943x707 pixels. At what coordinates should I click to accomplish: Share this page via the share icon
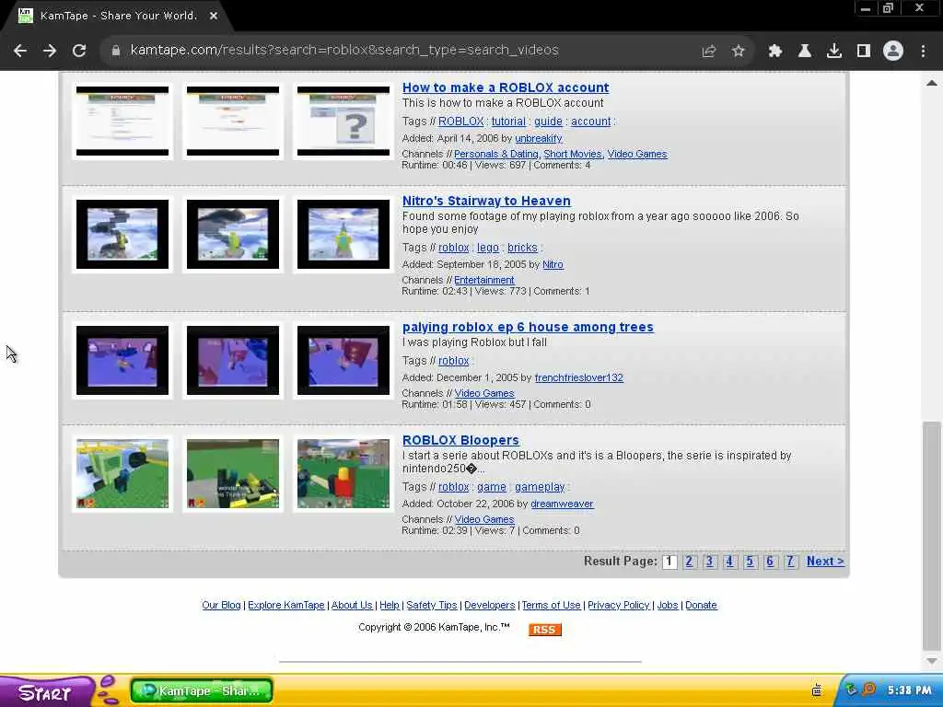709,52
